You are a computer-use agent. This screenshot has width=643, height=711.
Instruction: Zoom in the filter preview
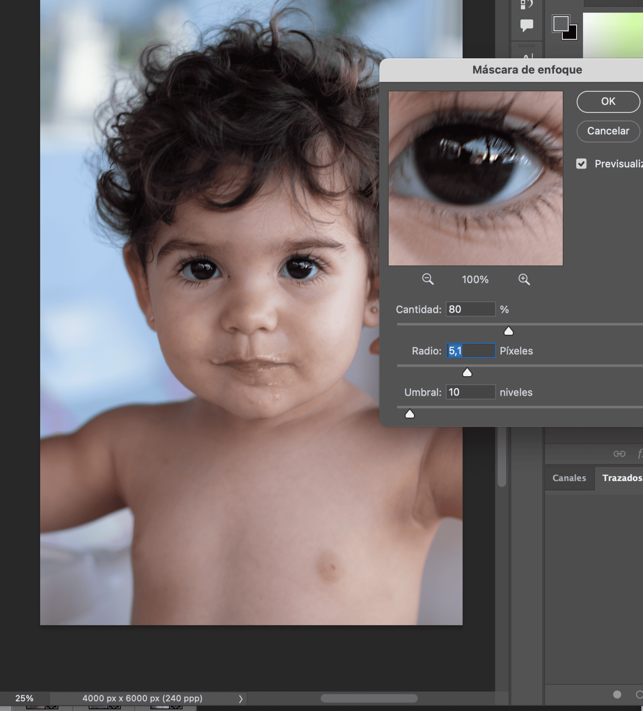[524, 280]
